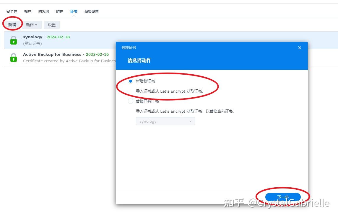Click the green lock icon of synology certificate
338x218 pixels.
[13, 40]
